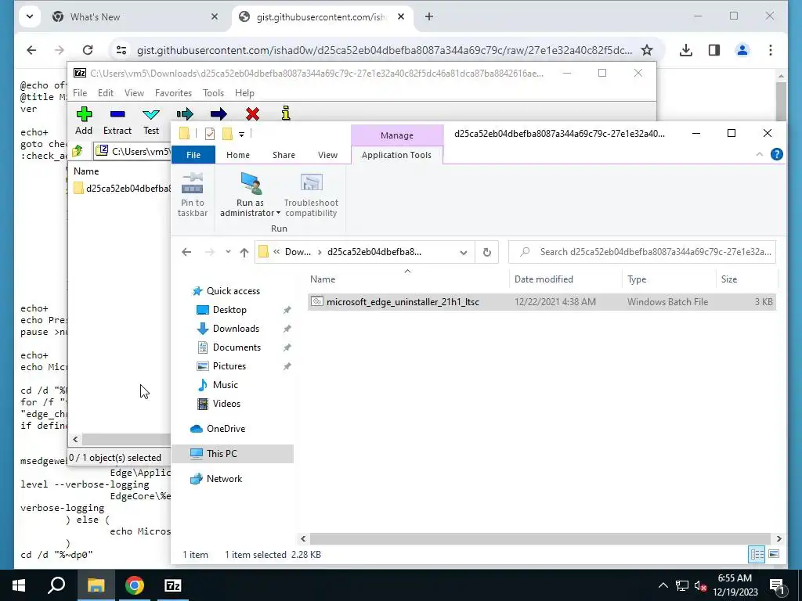802x601 pixels.
Task: Open 7-Zip Tools menu
Action: [x=213, y=93]
